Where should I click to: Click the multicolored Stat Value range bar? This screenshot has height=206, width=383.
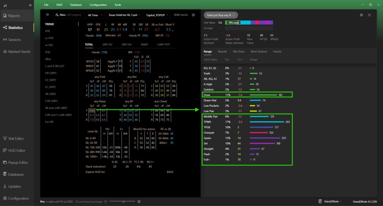coord(249,22)
